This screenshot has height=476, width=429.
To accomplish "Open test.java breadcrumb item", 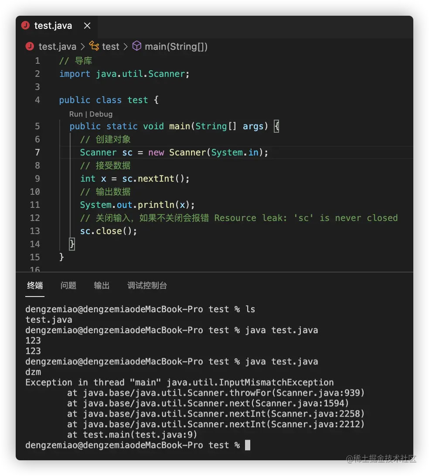I will (x=58, y=46).
